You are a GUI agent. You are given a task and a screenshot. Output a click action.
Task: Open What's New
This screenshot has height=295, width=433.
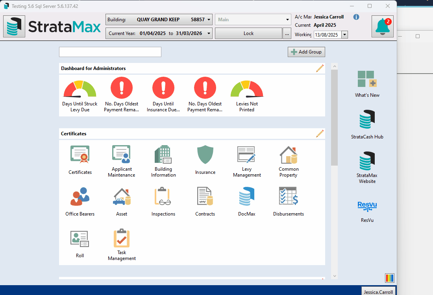[x=367, y=79]
